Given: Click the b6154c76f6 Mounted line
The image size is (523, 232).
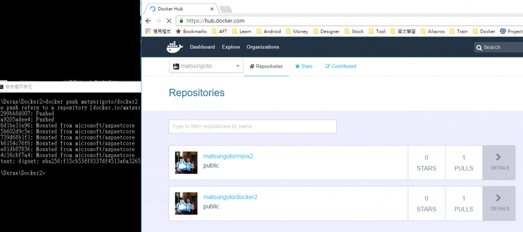Looking at the screenshot, I should 67,143.
